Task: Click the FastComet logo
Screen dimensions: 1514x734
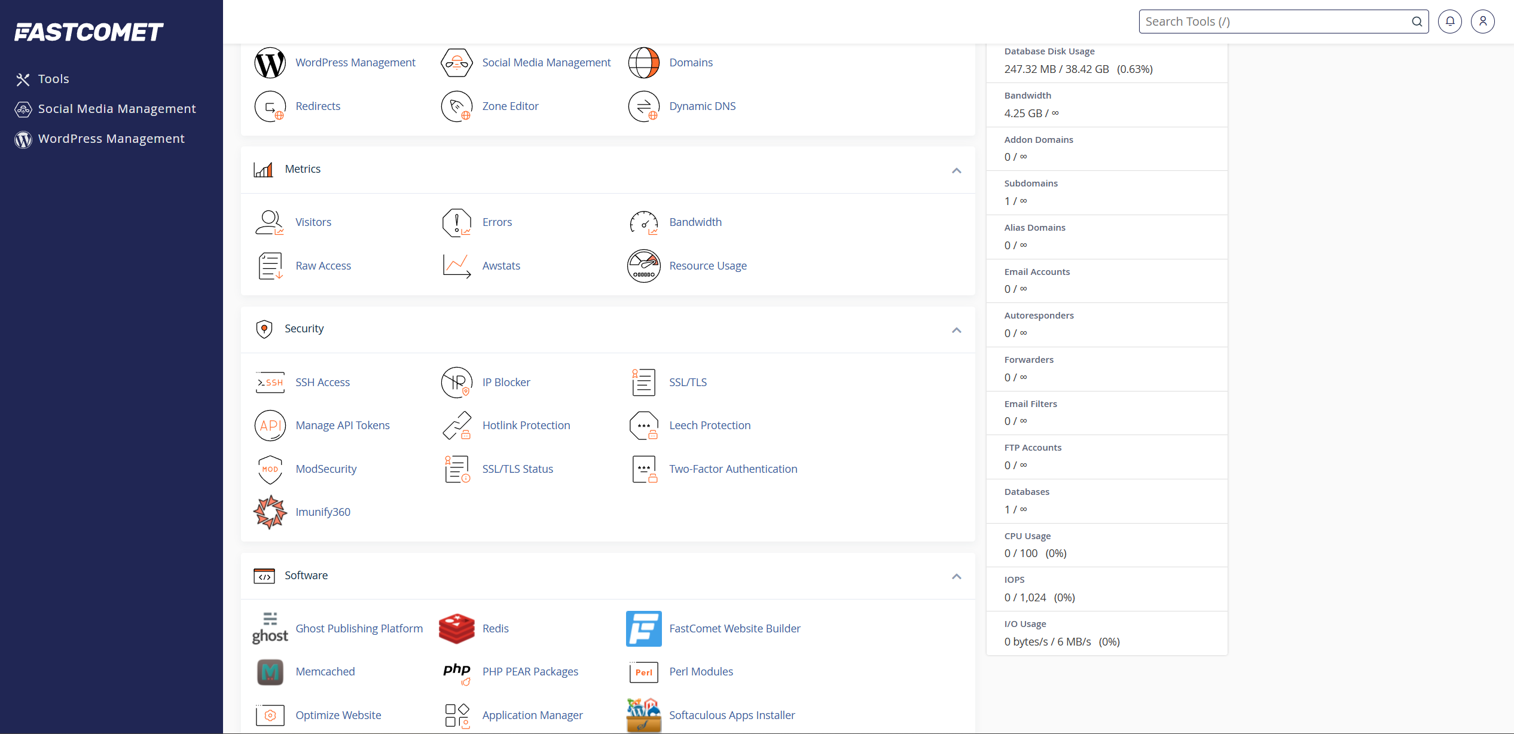Action: click(x=88, y=32)
